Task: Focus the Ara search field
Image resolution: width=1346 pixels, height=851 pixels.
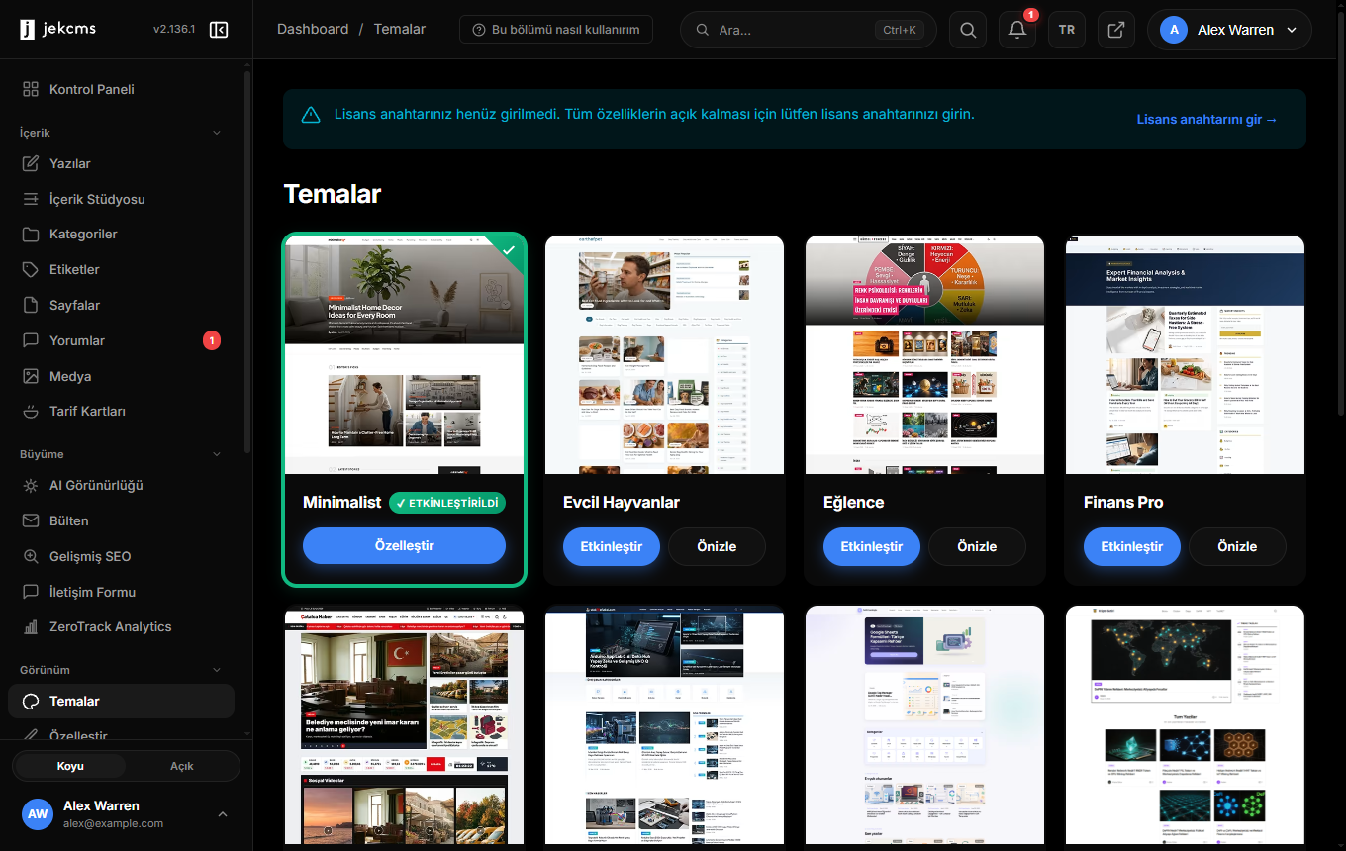Action: click(x=809, y=30)
